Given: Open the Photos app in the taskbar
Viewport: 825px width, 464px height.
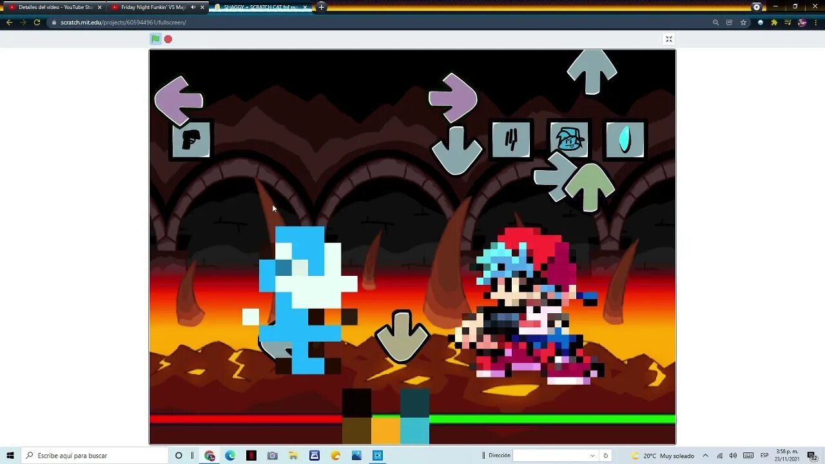Looking at the screenshot, I should (356, 456).
